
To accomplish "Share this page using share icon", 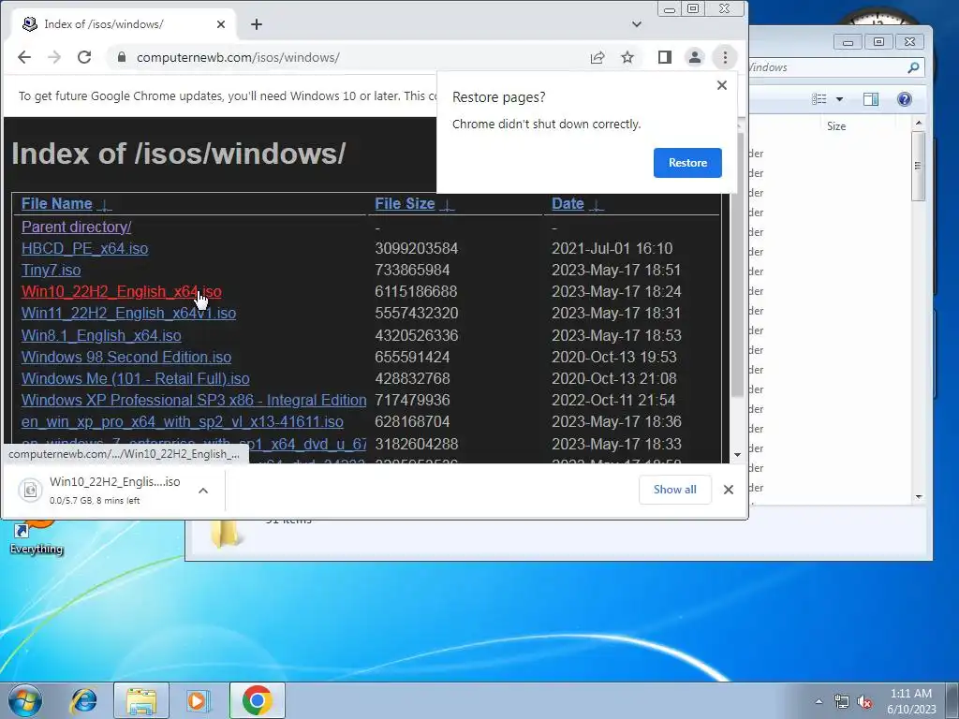I will click(598, 57).
